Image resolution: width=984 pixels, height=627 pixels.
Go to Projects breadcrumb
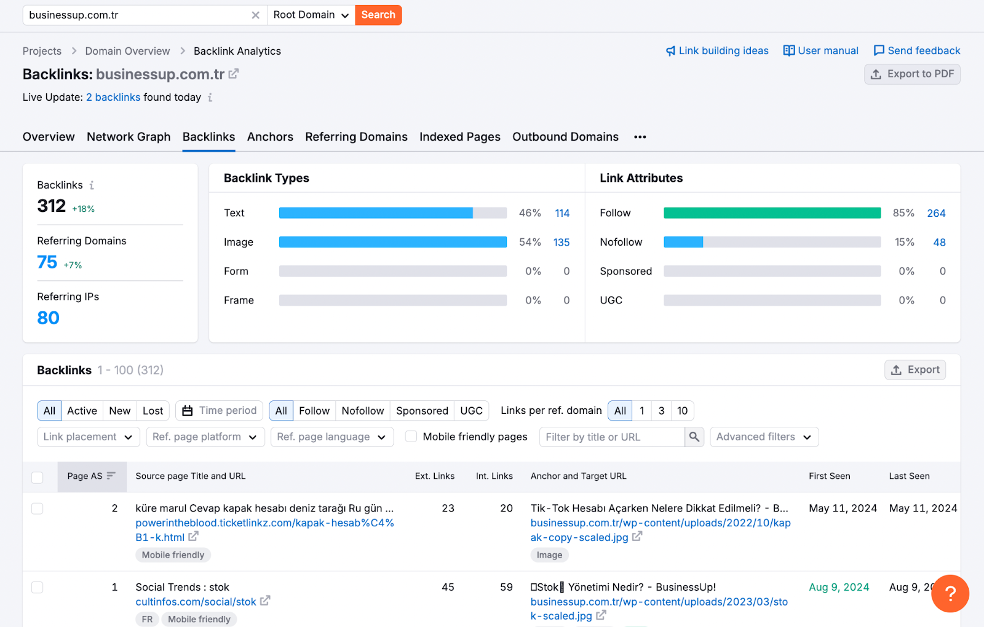click(x=42, y=51)
